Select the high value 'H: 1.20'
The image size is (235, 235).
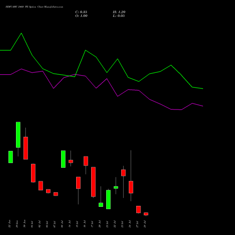point(119,12)
